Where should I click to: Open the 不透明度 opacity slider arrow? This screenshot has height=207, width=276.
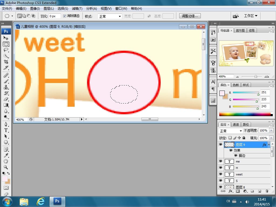point(271,130)
